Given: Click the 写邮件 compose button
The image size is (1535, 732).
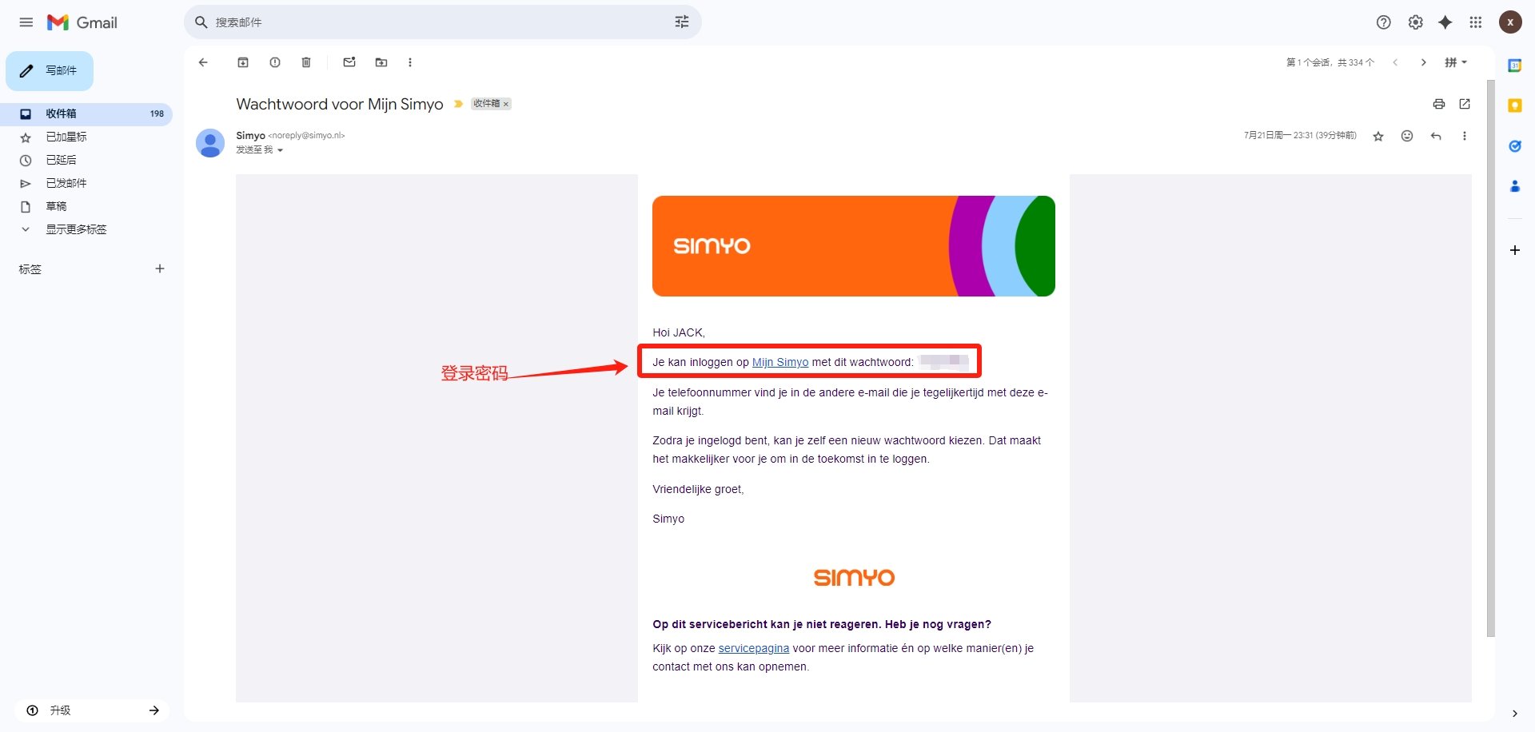Looking at the screenshot, I should coord(50,71).
